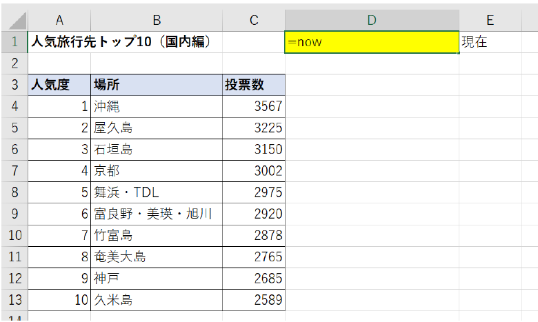Select row 3 header
Screen dimensions: 538x322
click(x=14, y=85)
